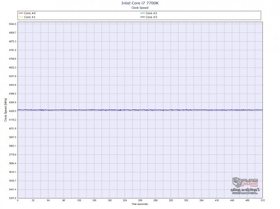Click the 4706.6 y-axis value
Viewport: 280px width, 209px height.
(x=13, y=59)
